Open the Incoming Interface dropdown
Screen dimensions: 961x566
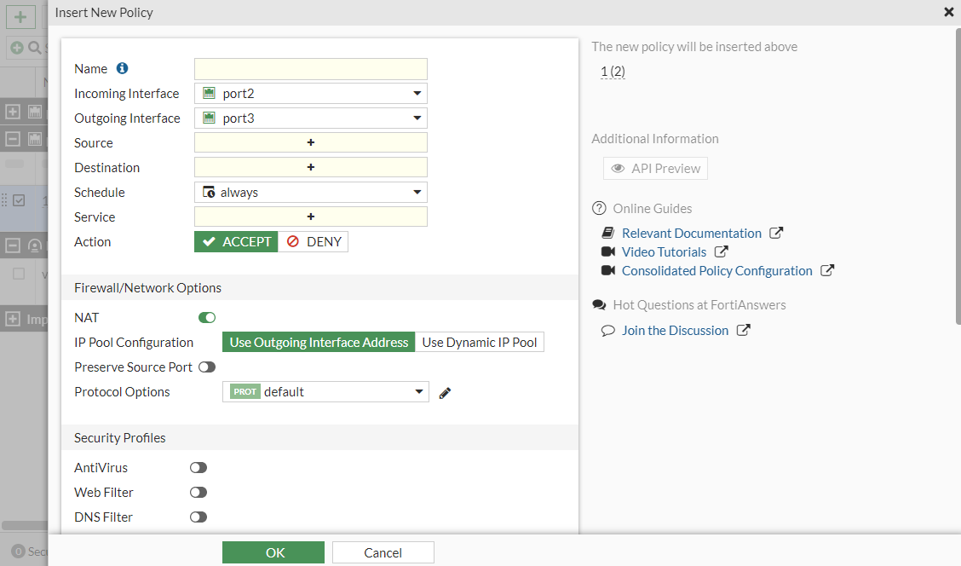[311, 94]
